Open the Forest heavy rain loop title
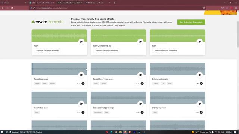Image resolution: width=239 pixels, height=134 pixels. point(103,79)
